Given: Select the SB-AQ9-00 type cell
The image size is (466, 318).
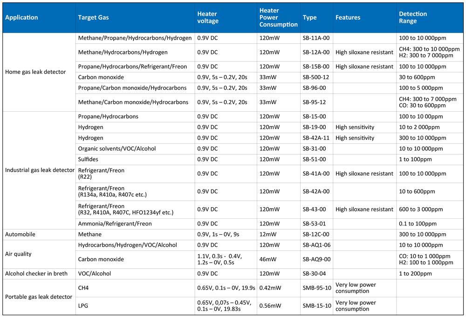Looking at the screenshot, I should [x=317, y=259].
